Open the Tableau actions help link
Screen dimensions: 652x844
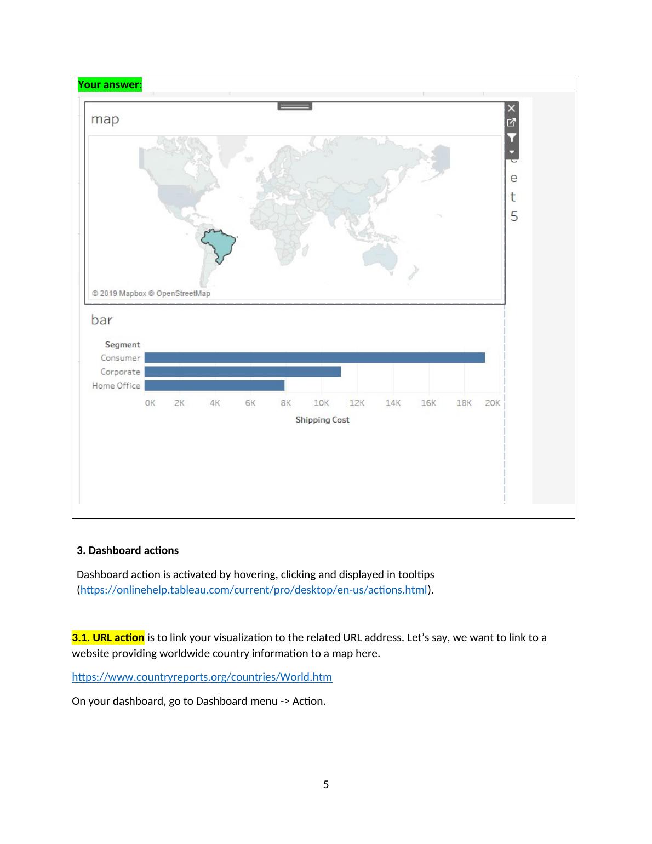click(x=254, y=590)
